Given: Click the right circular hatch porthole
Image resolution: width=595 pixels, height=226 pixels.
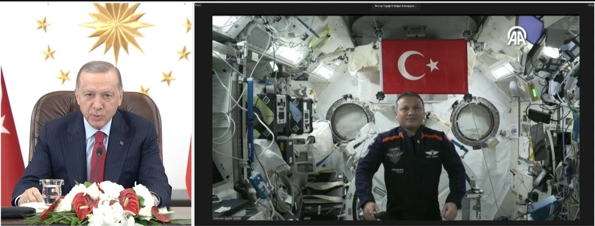Looking at the screenshot, I should click(x=474, y=122).
